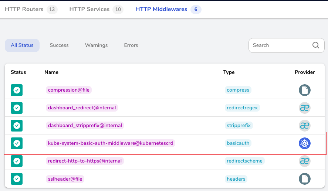The height and width of the screenshot is (191, 328).
Task: Click the internal provider icon for dashboard_redirect
Action: coord(305,108)
